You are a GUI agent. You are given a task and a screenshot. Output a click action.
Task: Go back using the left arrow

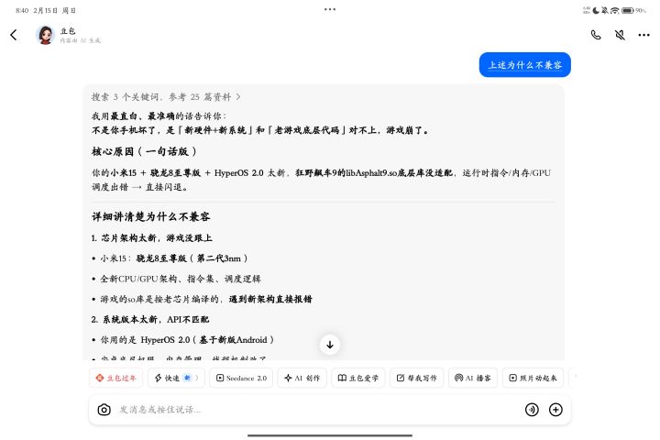tap(14, 35)
